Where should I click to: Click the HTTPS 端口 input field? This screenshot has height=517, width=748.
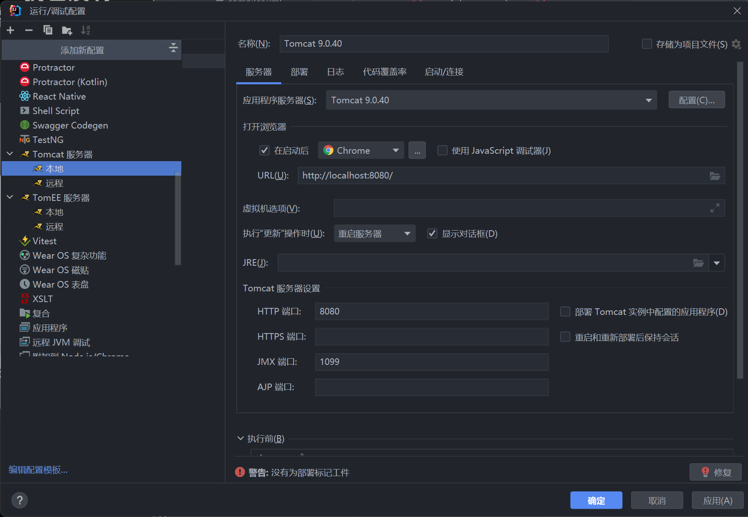coord(431,337)
